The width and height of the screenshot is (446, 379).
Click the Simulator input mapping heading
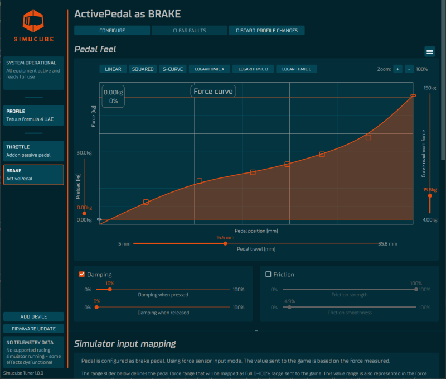click(x=125, y=344)
